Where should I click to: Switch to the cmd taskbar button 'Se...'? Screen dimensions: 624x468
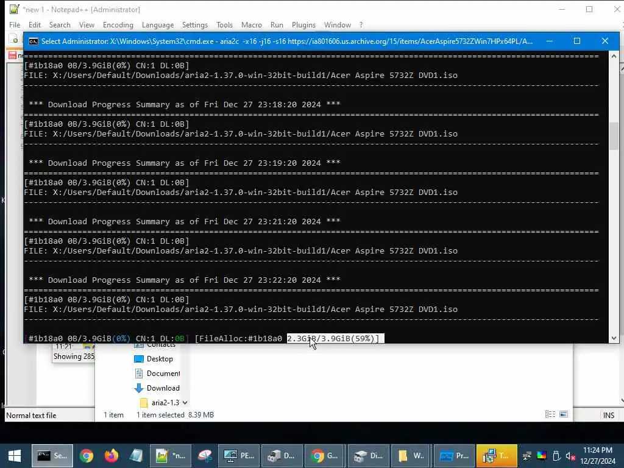point(52,456)
